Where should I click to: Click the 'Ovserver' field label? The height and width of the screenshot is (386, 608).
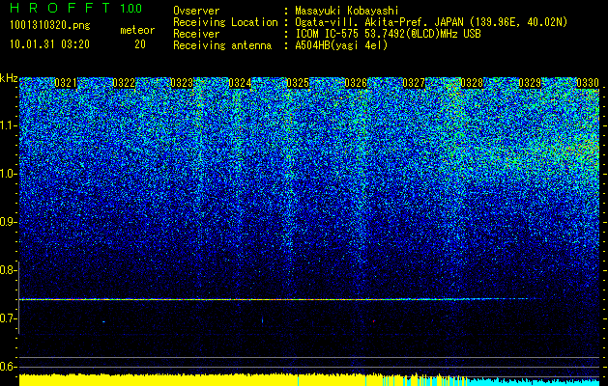pos(196,11)
